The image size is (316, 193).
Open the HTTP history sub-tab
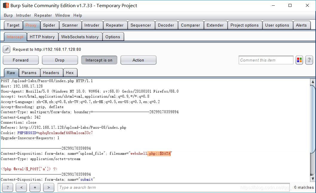point(42,37)
